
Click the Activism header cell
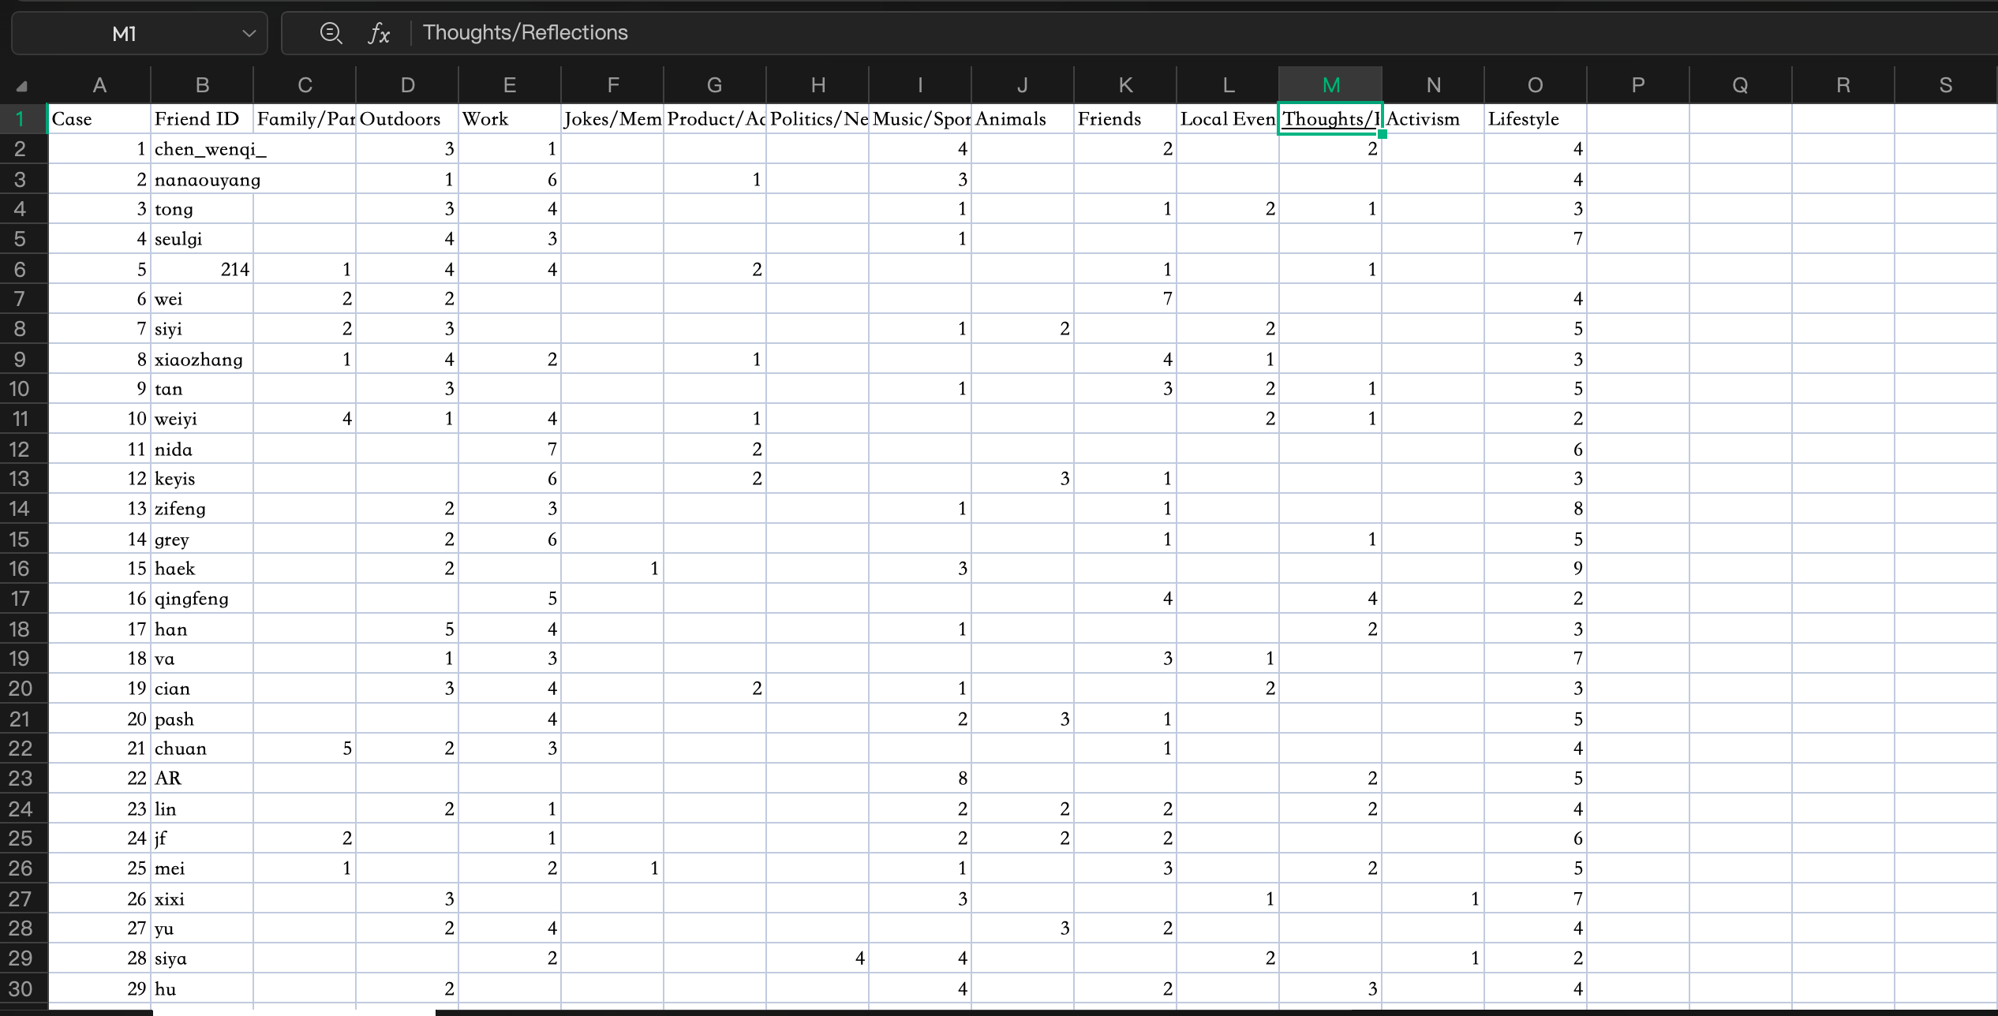tap(1432, 119)
